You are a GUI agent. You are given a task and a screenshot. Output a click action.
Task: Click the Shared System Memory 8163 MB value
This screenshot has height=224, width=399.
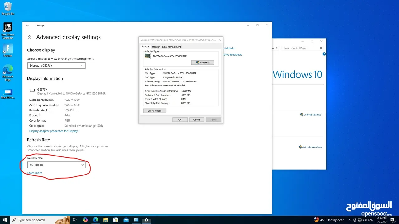(x=185, y=103)
